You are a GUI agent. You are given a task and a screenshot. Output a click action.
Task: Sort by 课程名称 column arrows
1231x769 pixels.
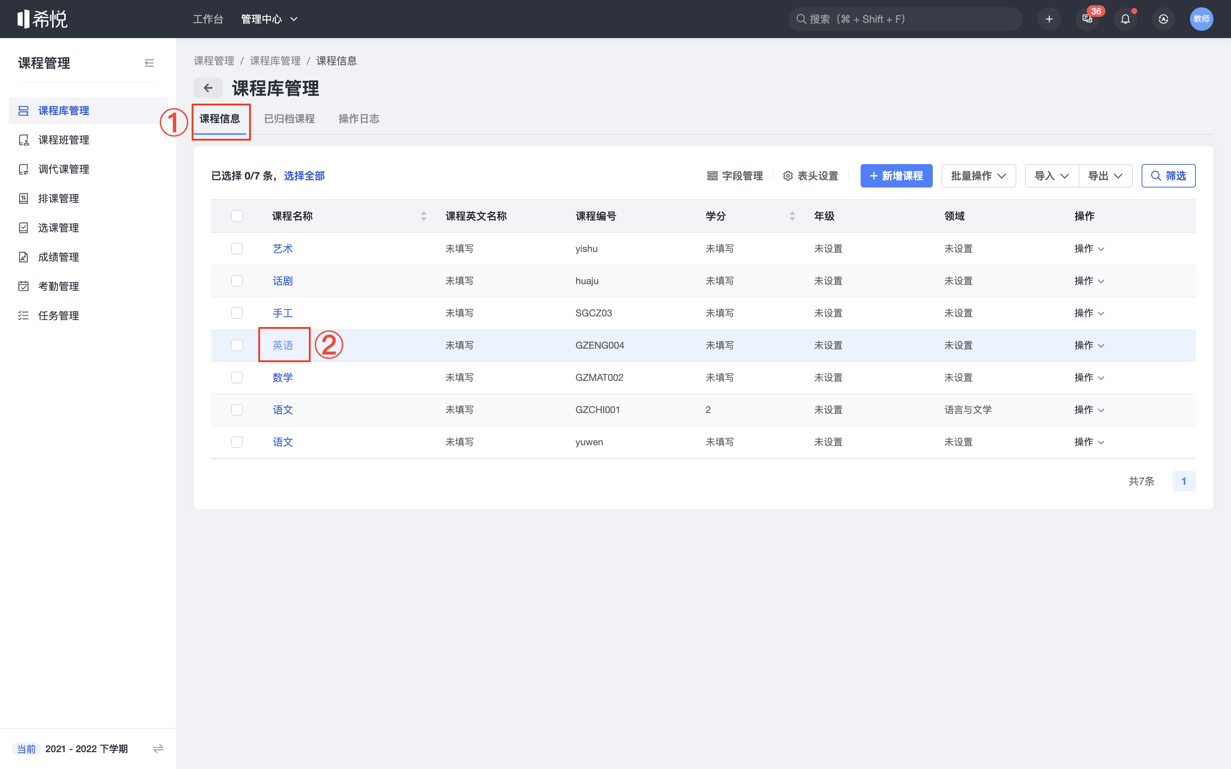tap(424, 216)
